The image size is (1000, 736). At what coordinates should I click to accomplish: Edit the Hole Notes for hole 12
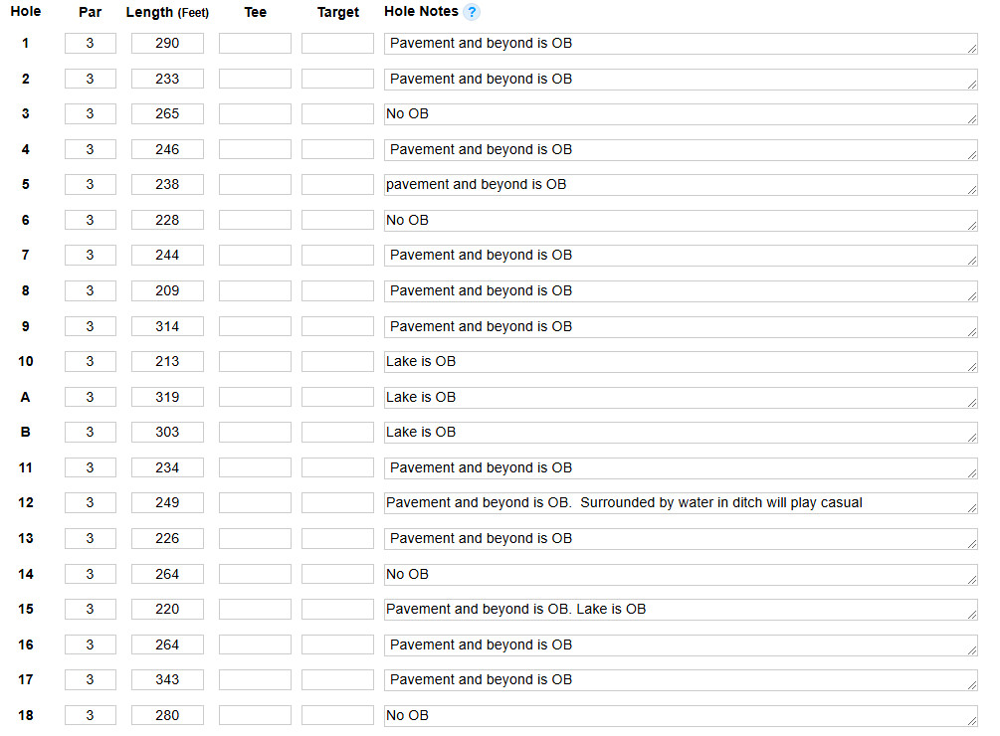pos(681,503)
